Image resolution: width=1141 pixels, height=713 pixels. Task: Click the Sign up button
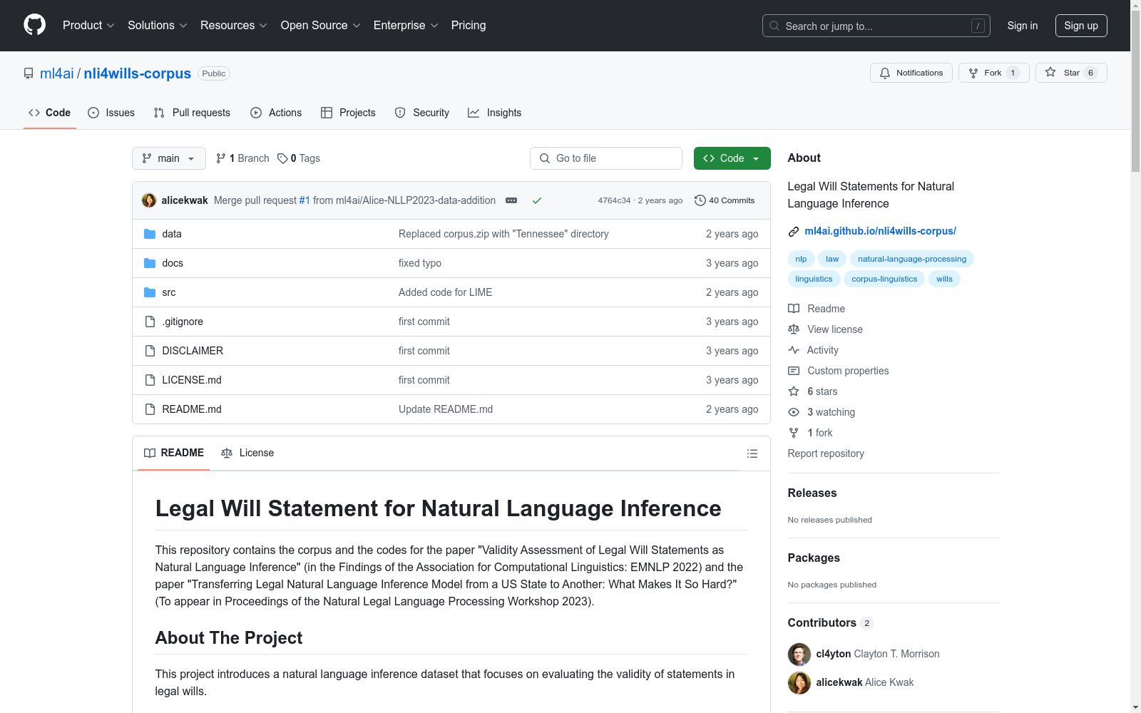(1081, 26)
